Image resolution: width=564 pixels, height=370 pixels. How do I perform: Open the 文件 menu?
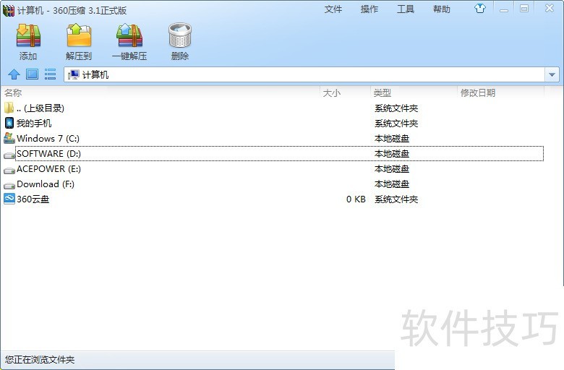pos(333,9)
